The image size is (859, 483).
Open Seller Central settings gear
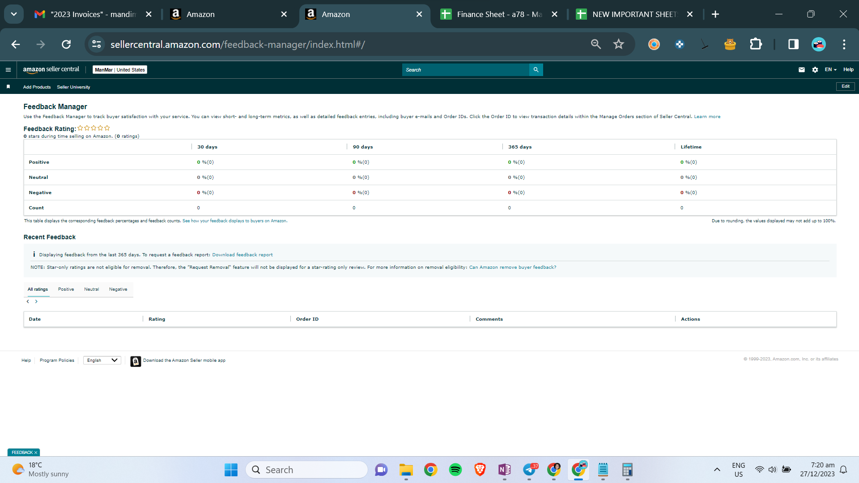tap(815, 70)
